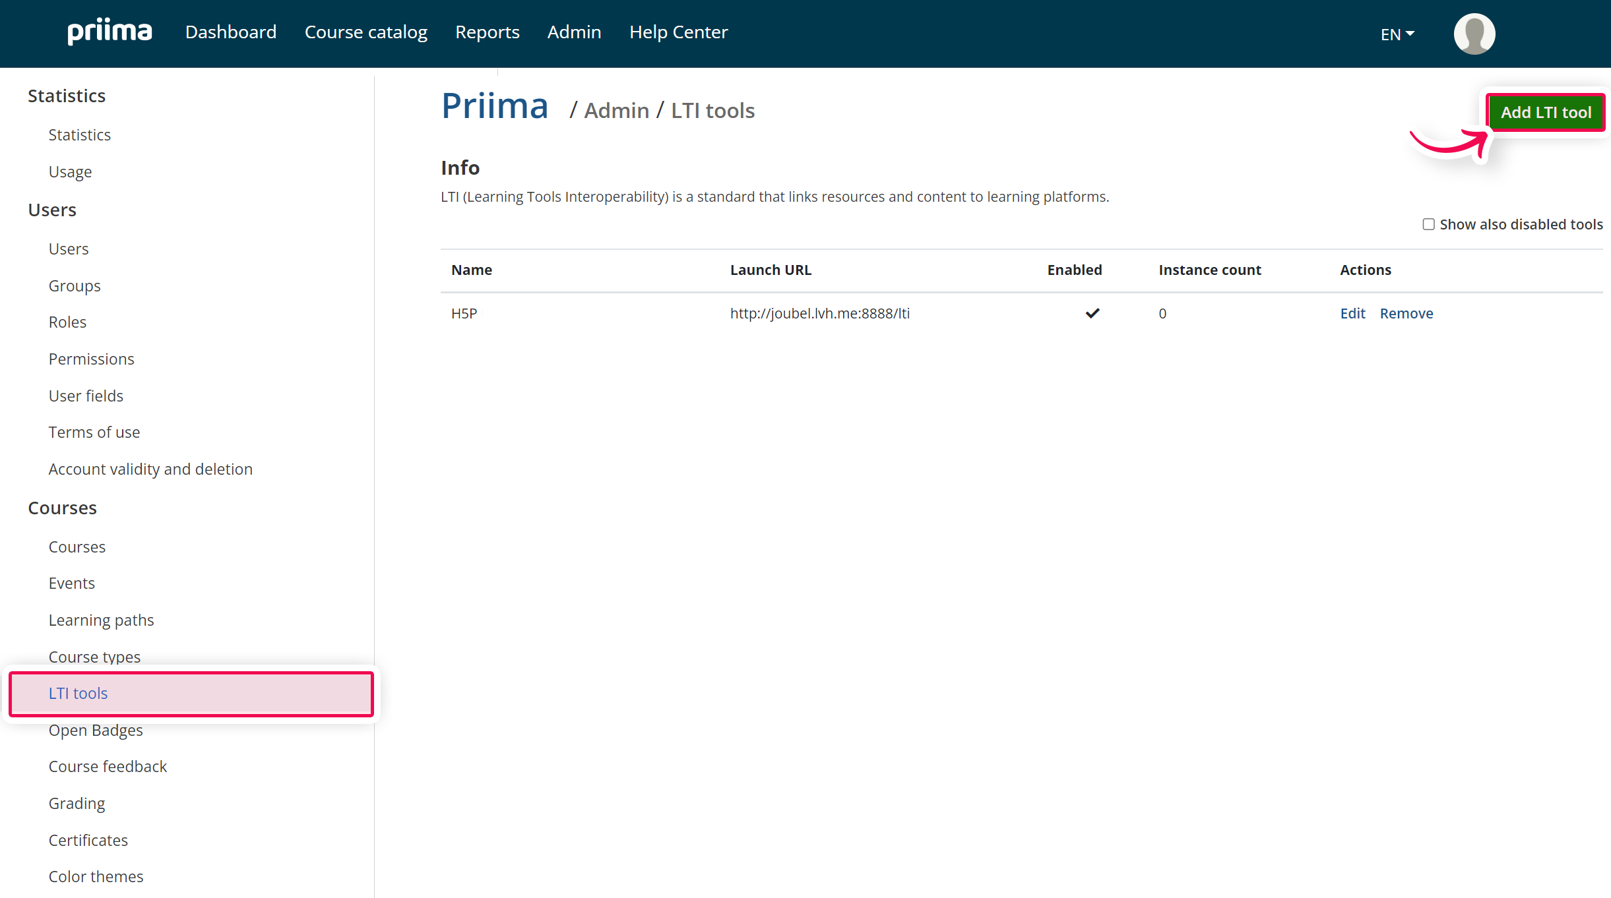1611x898 pixels.
Task: Open the EN language dropdown
Action: 1397,34
